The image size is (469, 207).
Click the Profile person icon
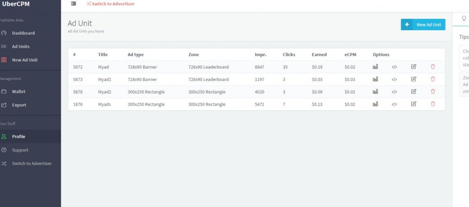tap(4, 137)
